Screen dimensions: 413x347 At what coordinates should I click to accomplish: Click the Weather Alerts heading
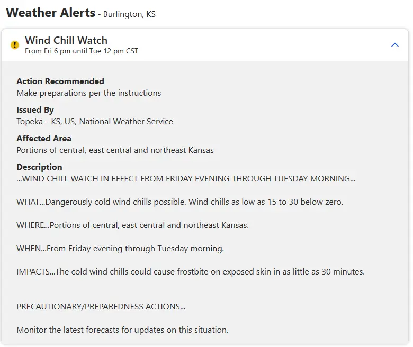click(x=51, y=13)
